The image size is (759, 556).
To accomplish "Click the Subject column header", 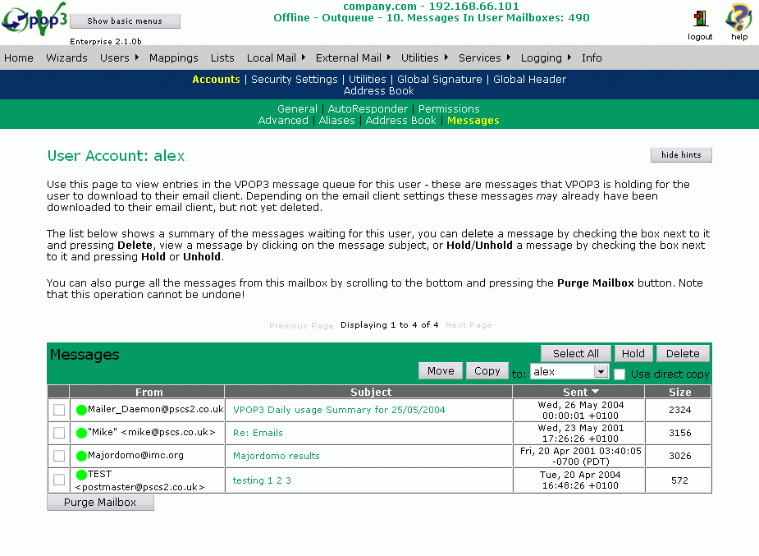I will pos(369,392).
